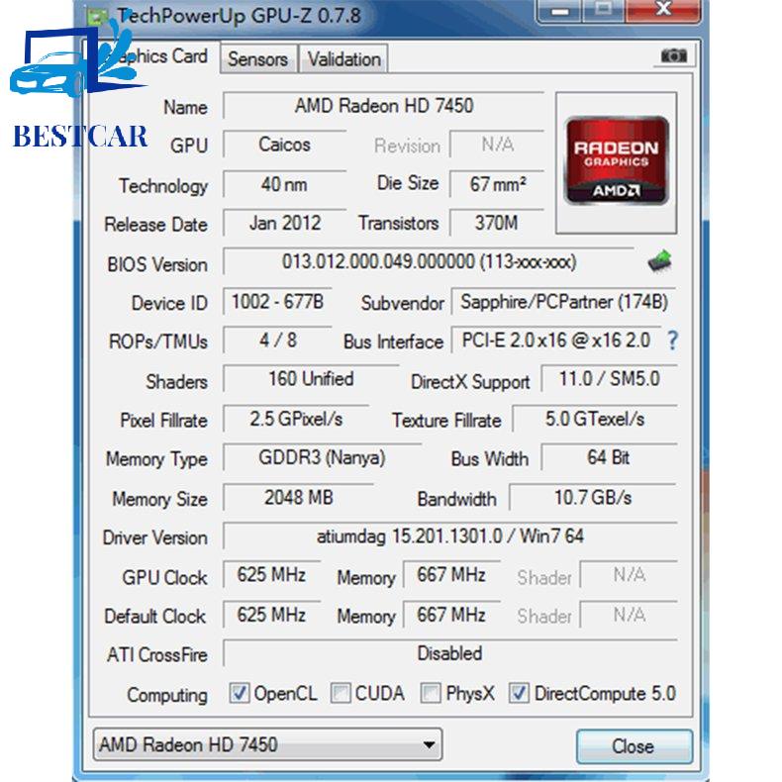Click the Texture Fillrate value 5.0 GTexel/s
This screenshot has height=782, width=782.
pos(595,419)
